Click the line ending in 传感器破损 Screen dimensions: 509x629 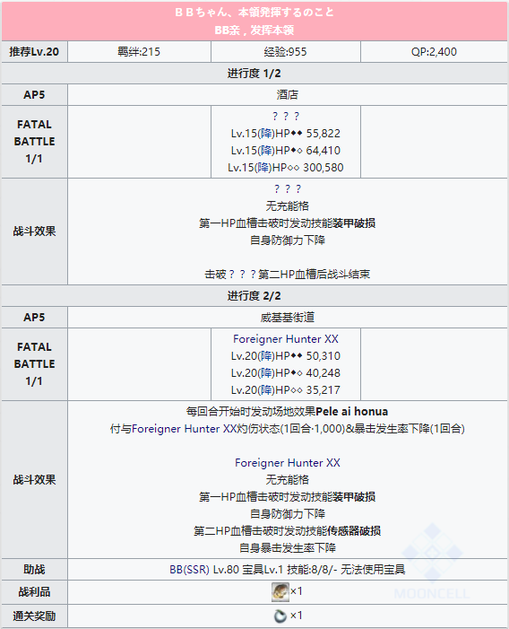tap(287, 531)
